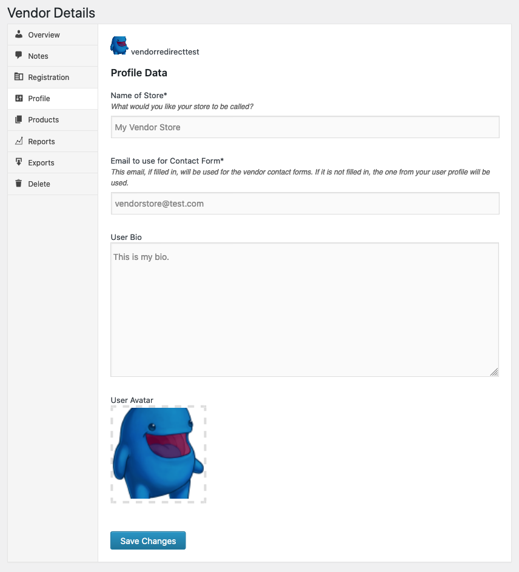This screenshot has height=572, width=519.
Task: Open the Overview tab label
Action: pos(44,35)
